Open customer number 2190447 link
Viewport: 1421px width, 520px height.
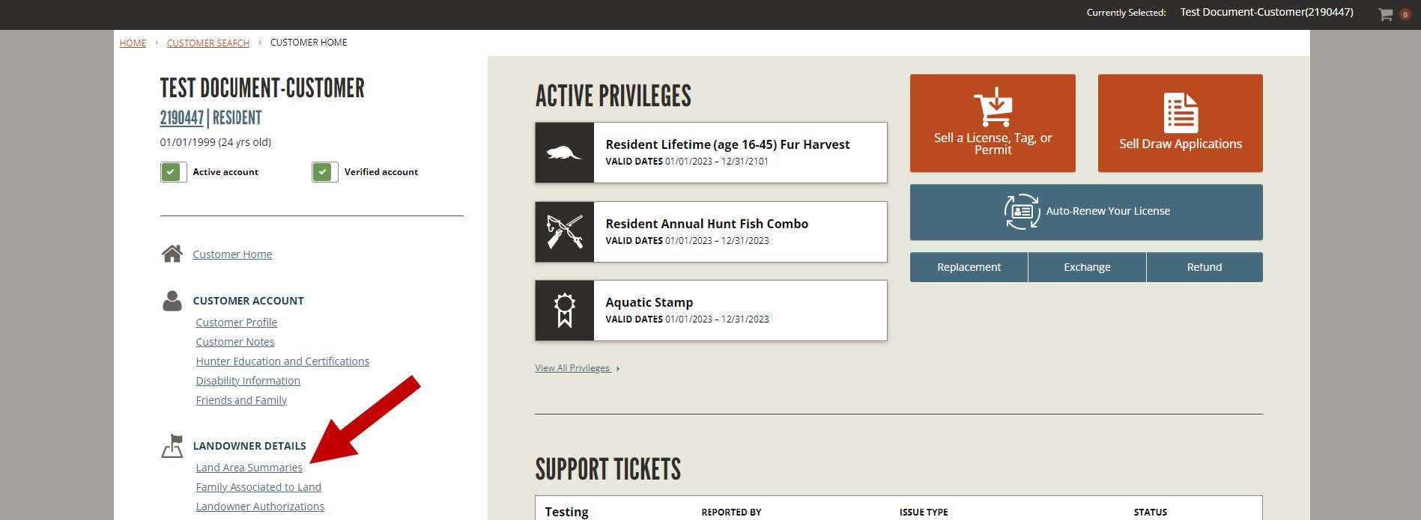pyautogui.click(x=181, y=118)
